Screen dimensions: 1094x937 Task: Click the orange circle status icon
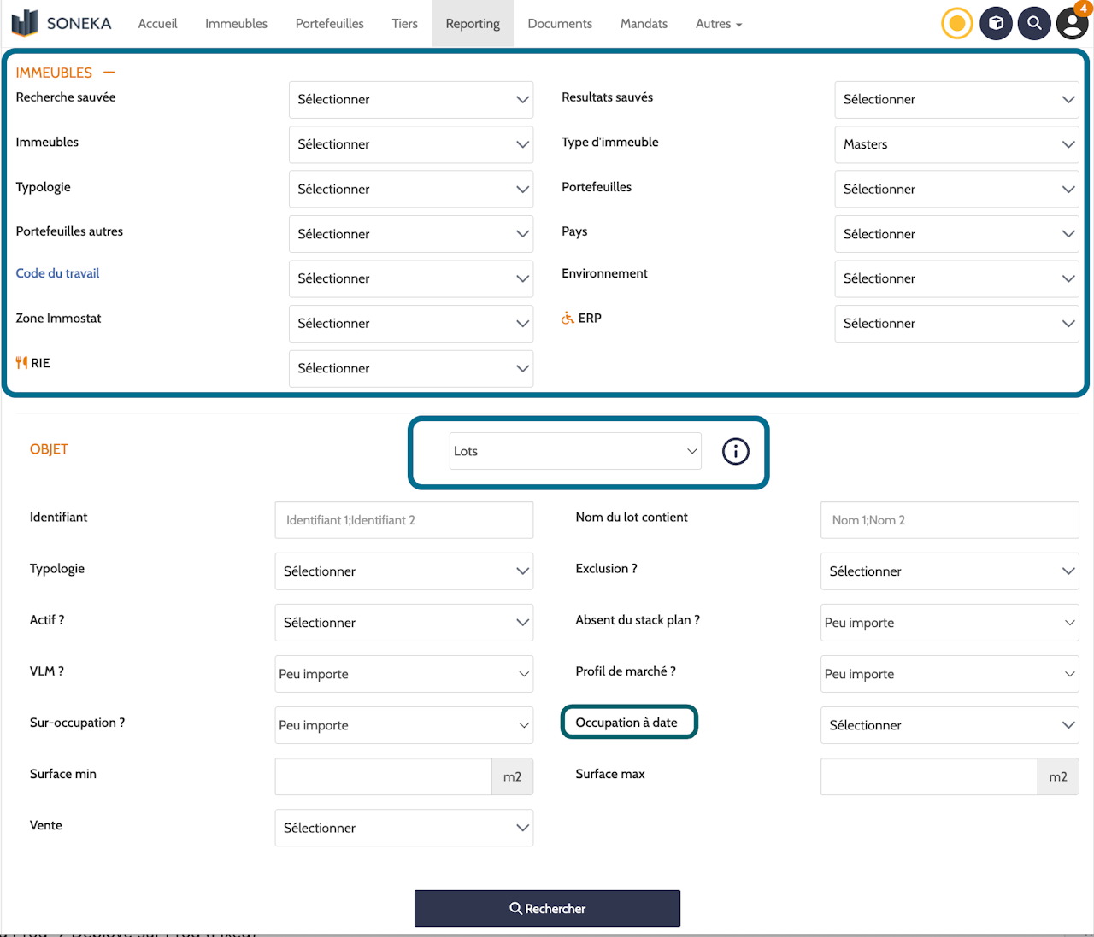[957, 23]
